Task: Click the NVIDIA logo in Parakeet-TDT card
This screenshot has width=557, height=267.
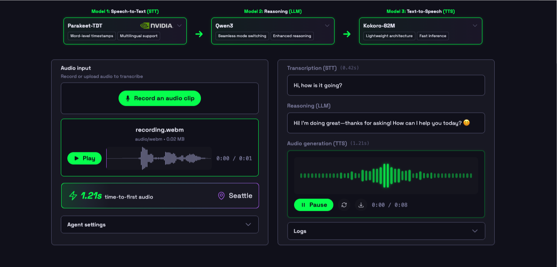Action: (156, 26)
